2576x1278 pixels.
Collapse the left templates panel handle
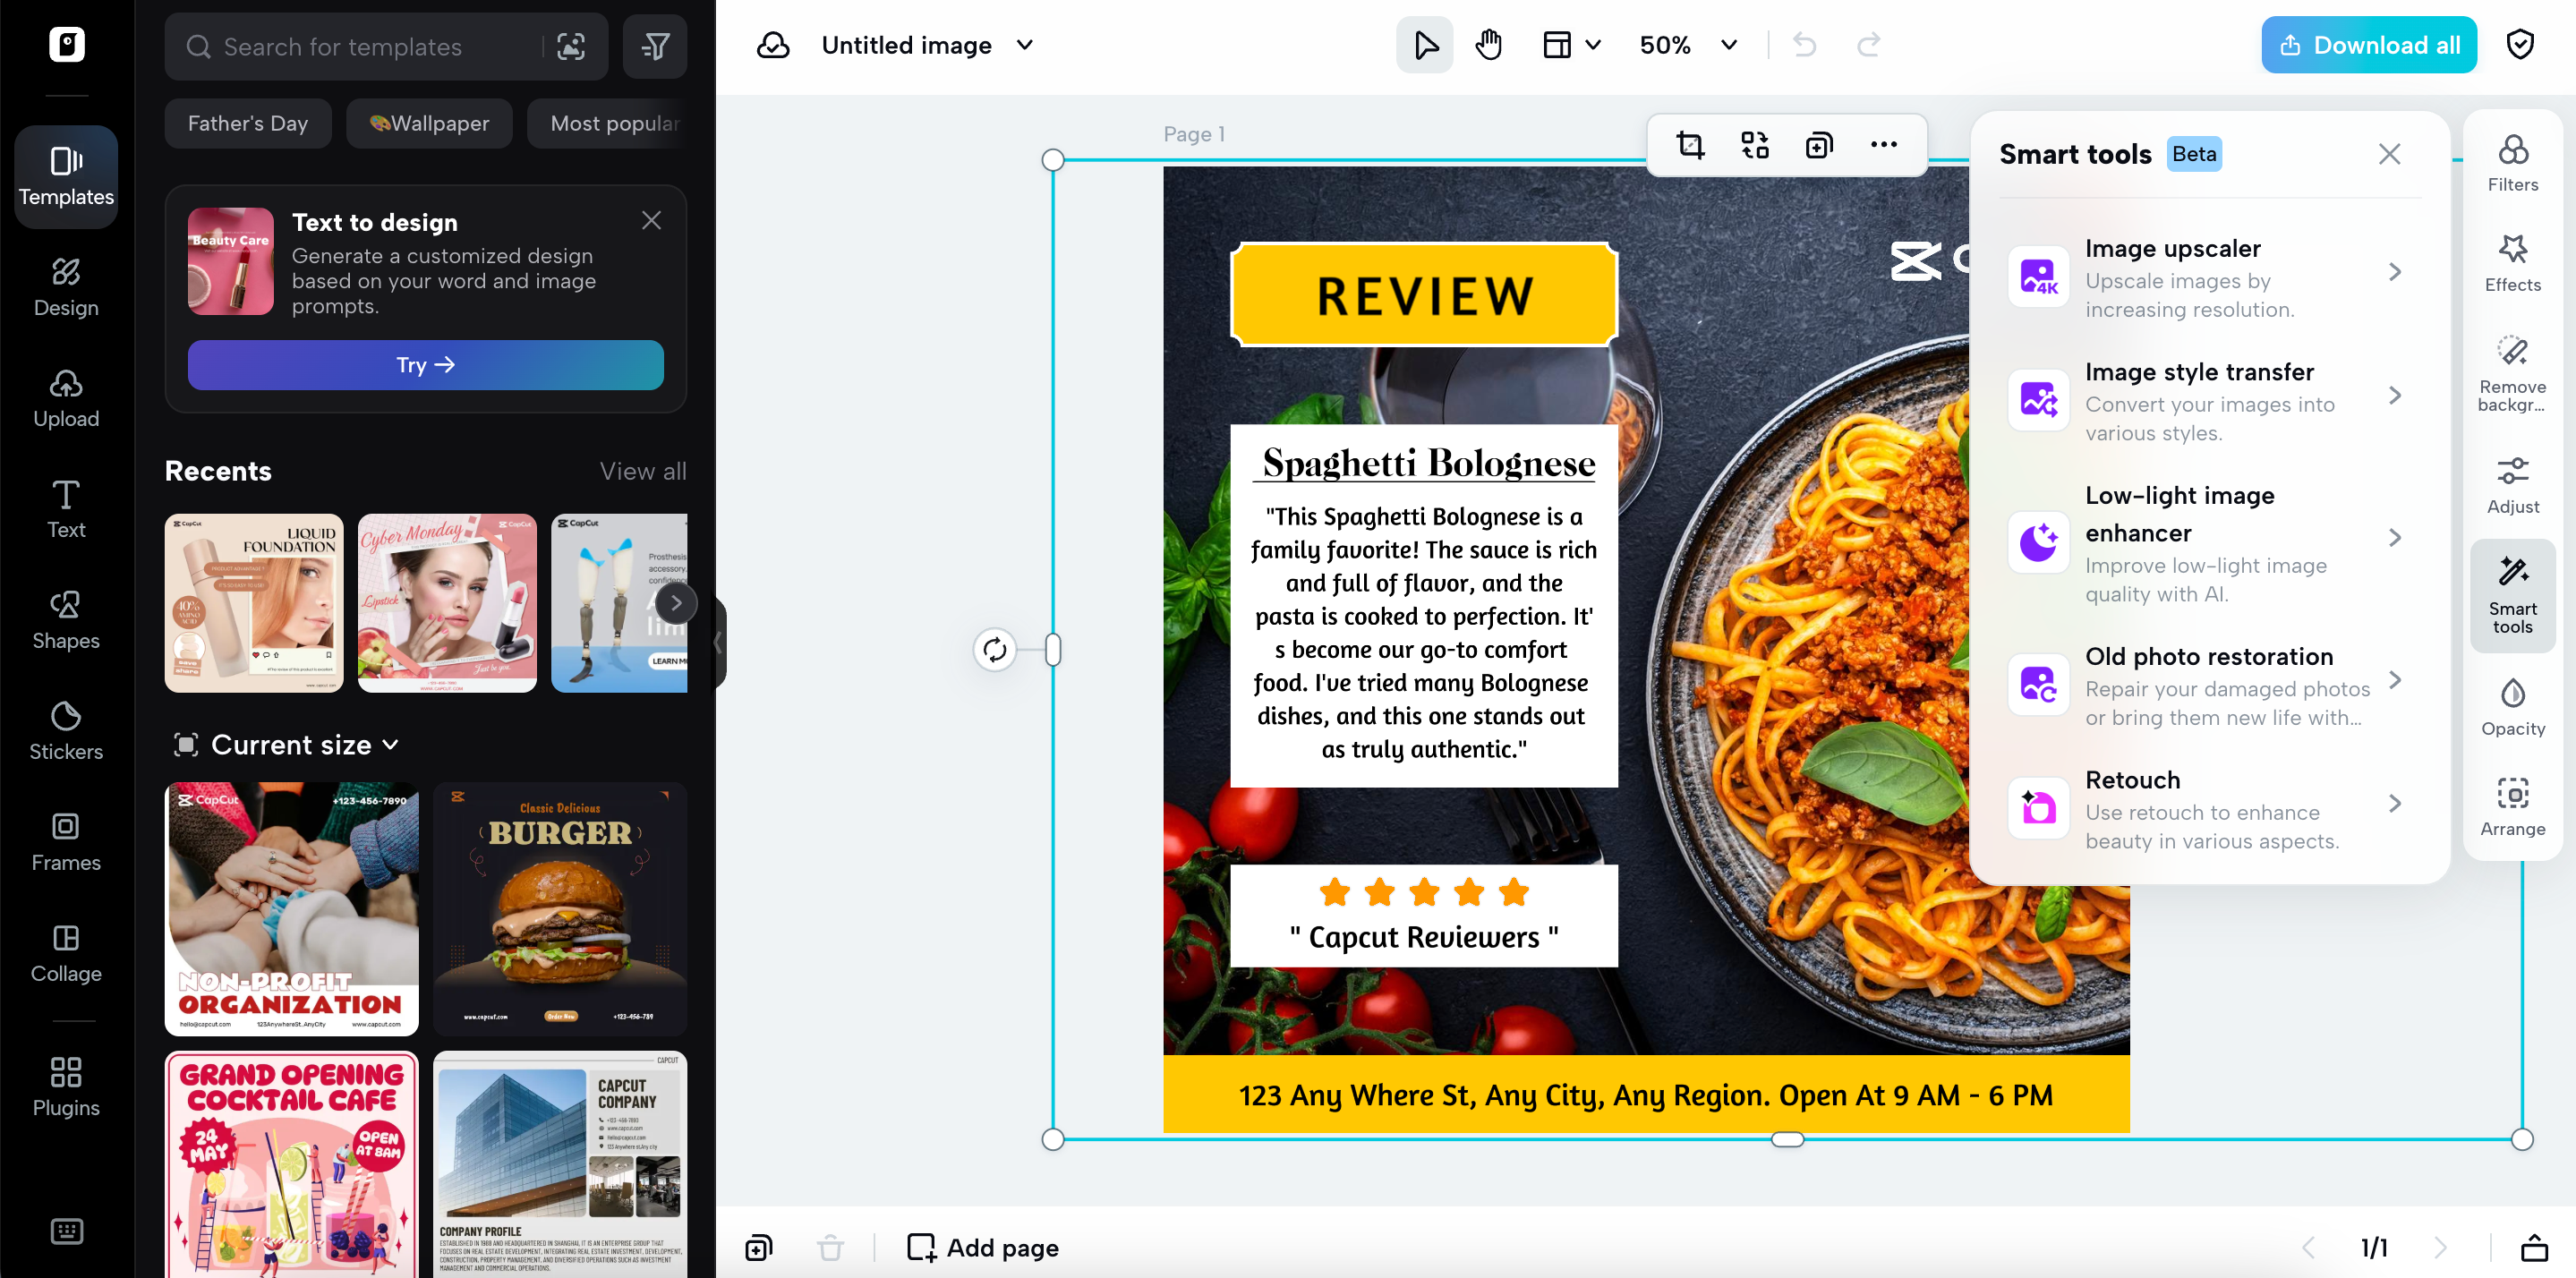coord(717,642)
